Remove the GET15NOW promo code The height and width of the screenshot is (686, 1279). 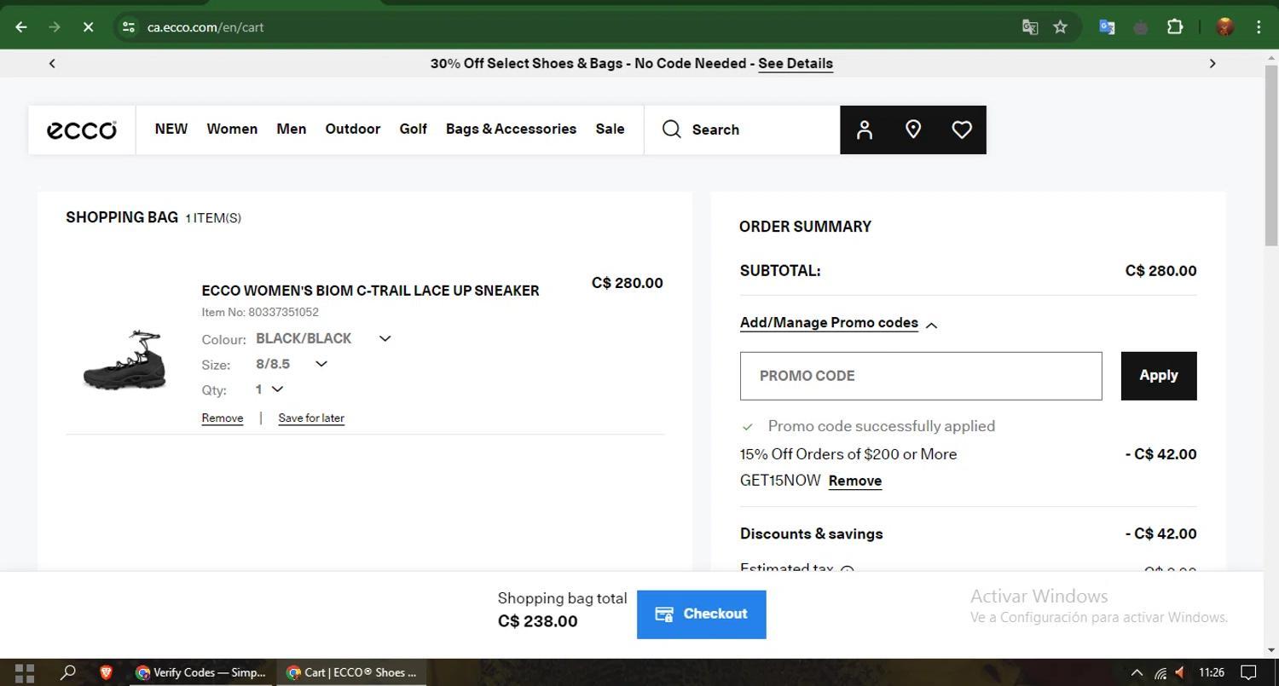pyautogui.click(x=855, y=481)
